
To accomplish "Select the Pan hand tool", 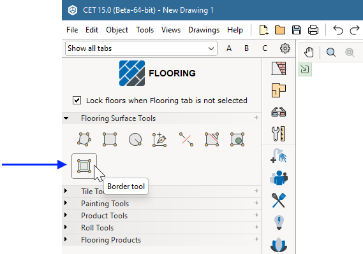I will click(309, 52).
